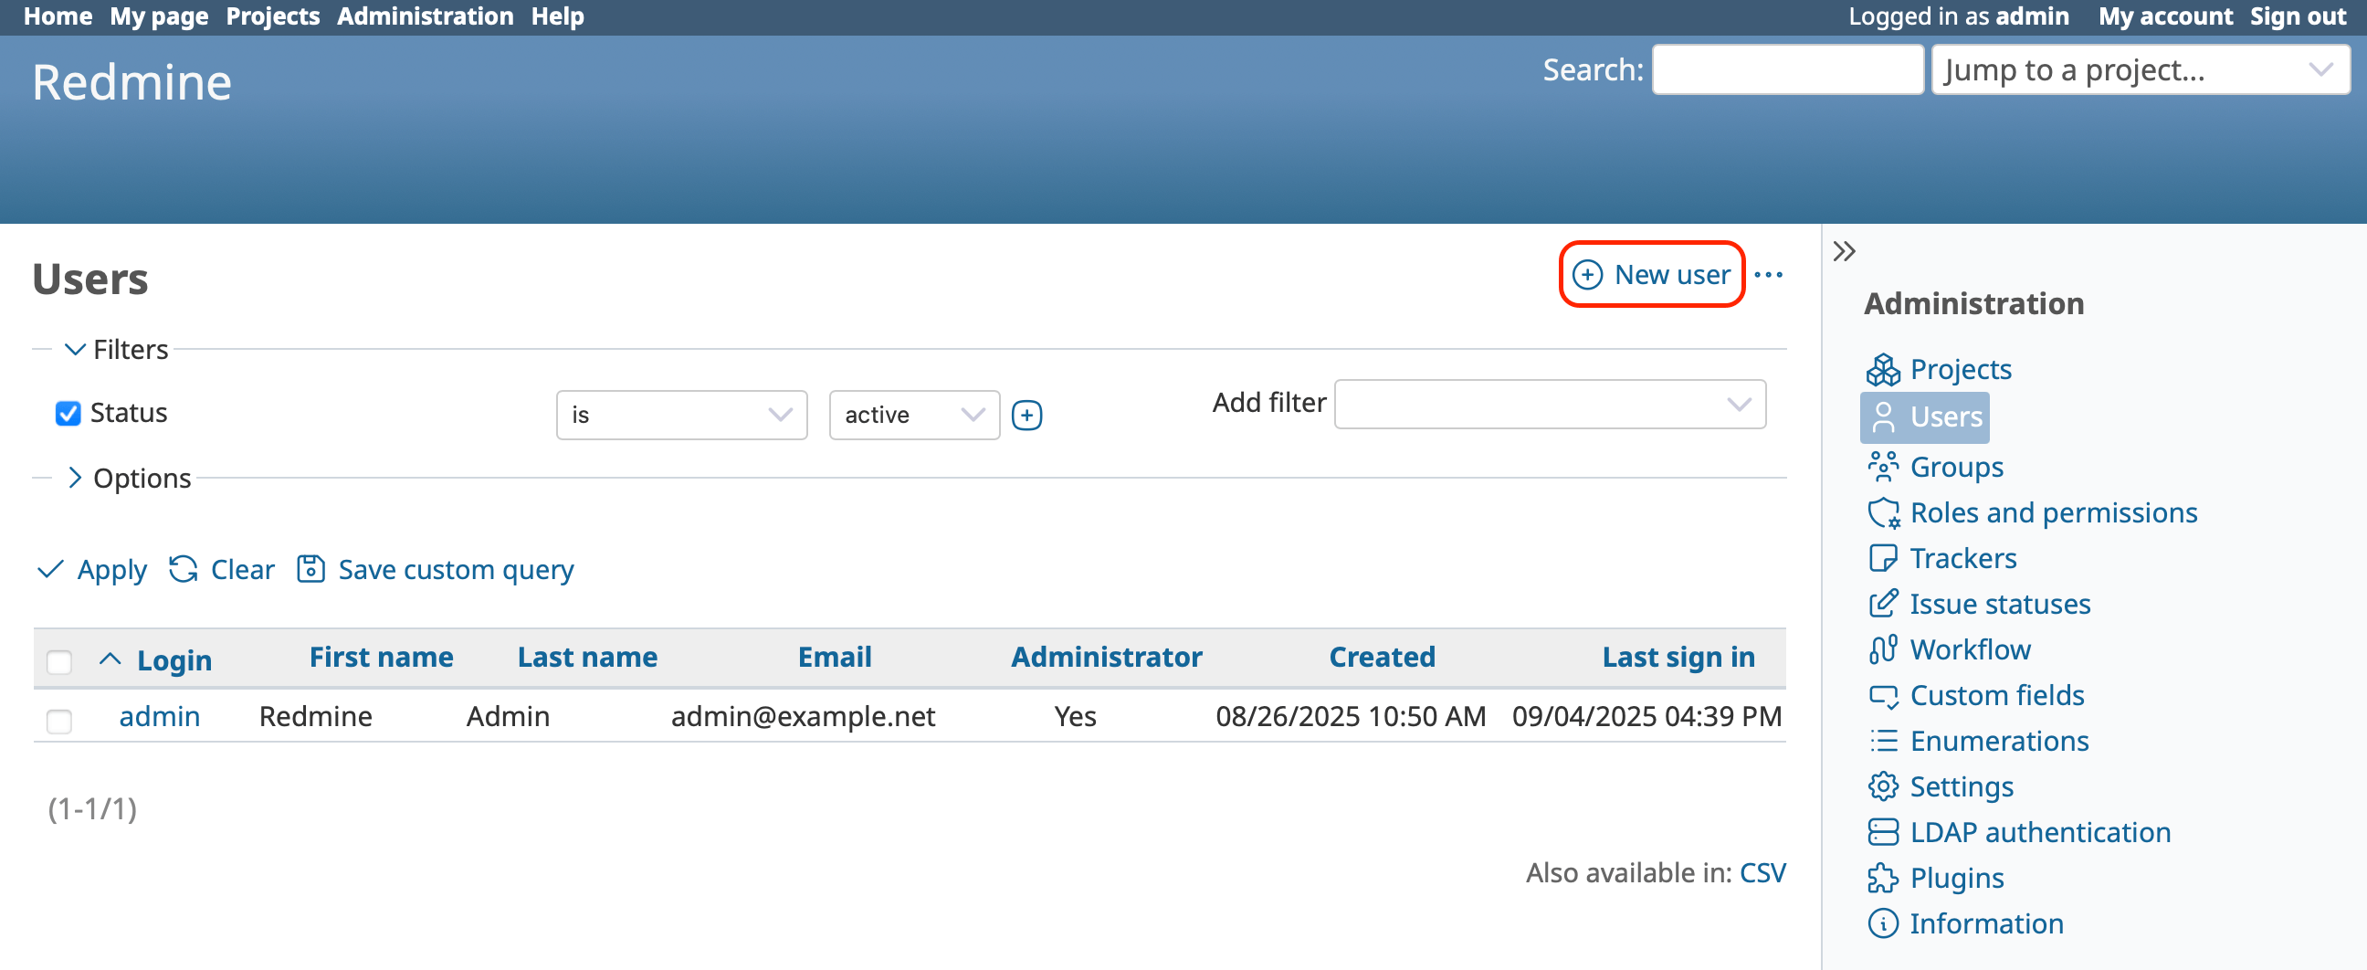This screenshot has width=2367, height=970.
Task: Click the Settings gear icon in the sidebar
Action: click(1882, 786)
